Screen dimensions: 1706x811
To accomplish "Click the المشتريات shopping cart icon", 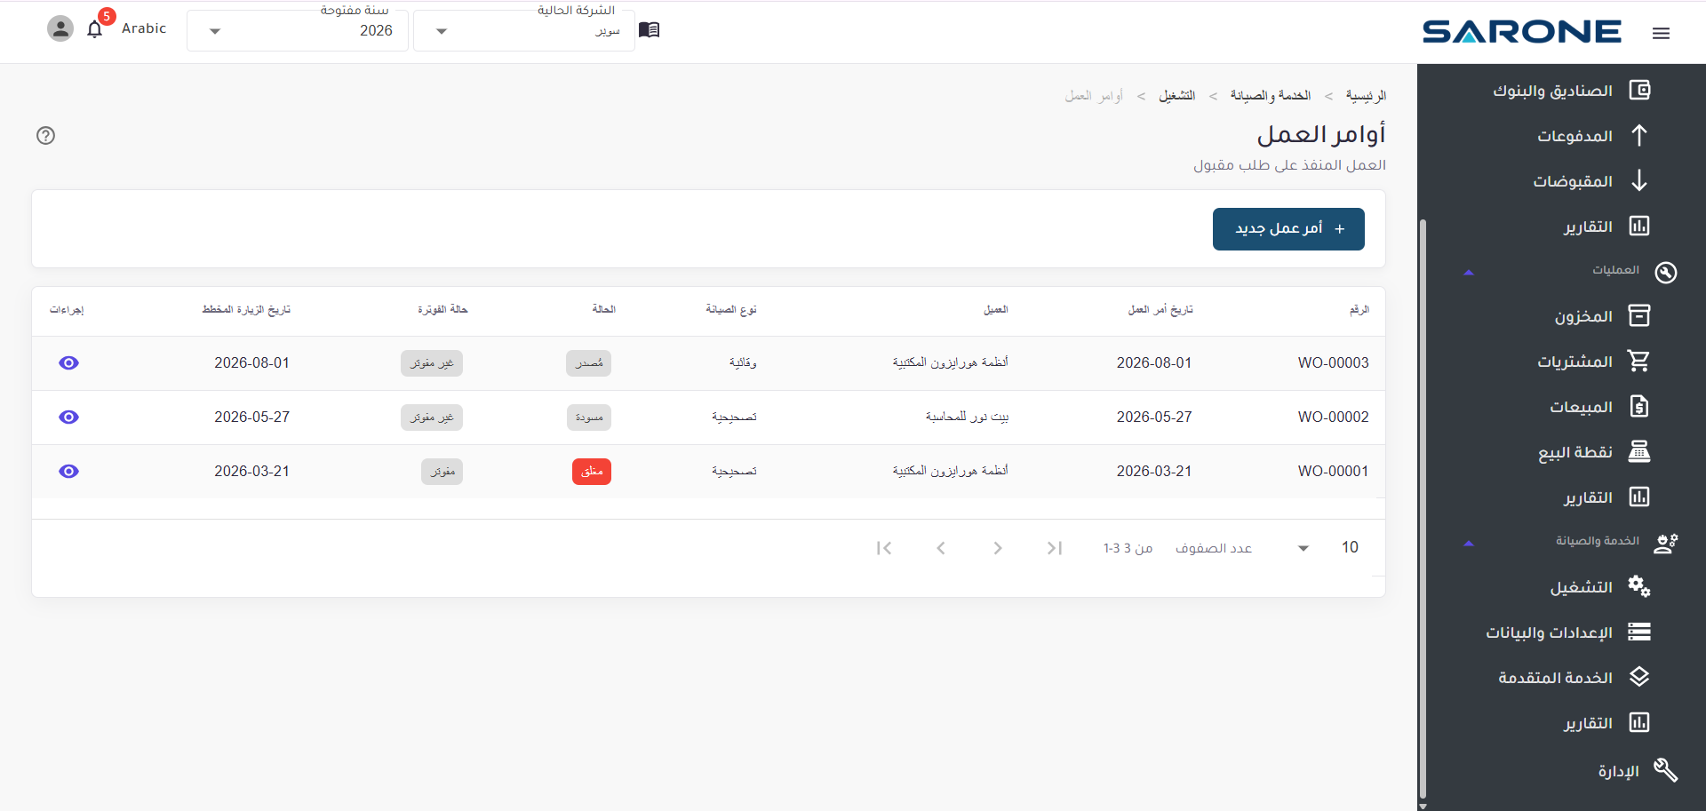I will coord(1639,361).
